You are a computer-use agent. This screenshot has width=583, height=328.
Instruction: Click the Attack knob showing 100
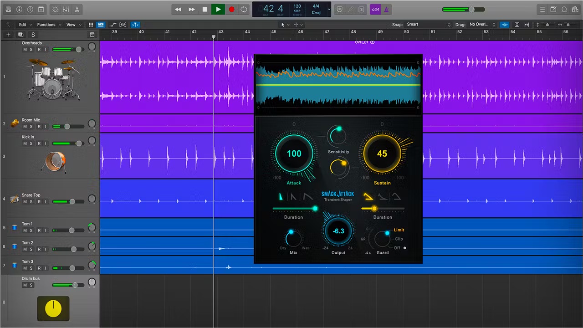click(x=294, y=154)
